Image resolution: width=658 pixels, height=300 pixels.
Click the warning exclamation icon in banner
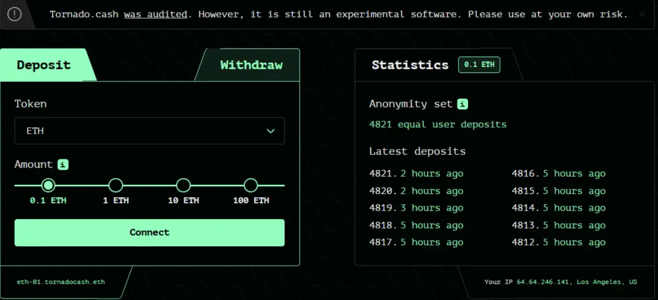click(15, 14)
